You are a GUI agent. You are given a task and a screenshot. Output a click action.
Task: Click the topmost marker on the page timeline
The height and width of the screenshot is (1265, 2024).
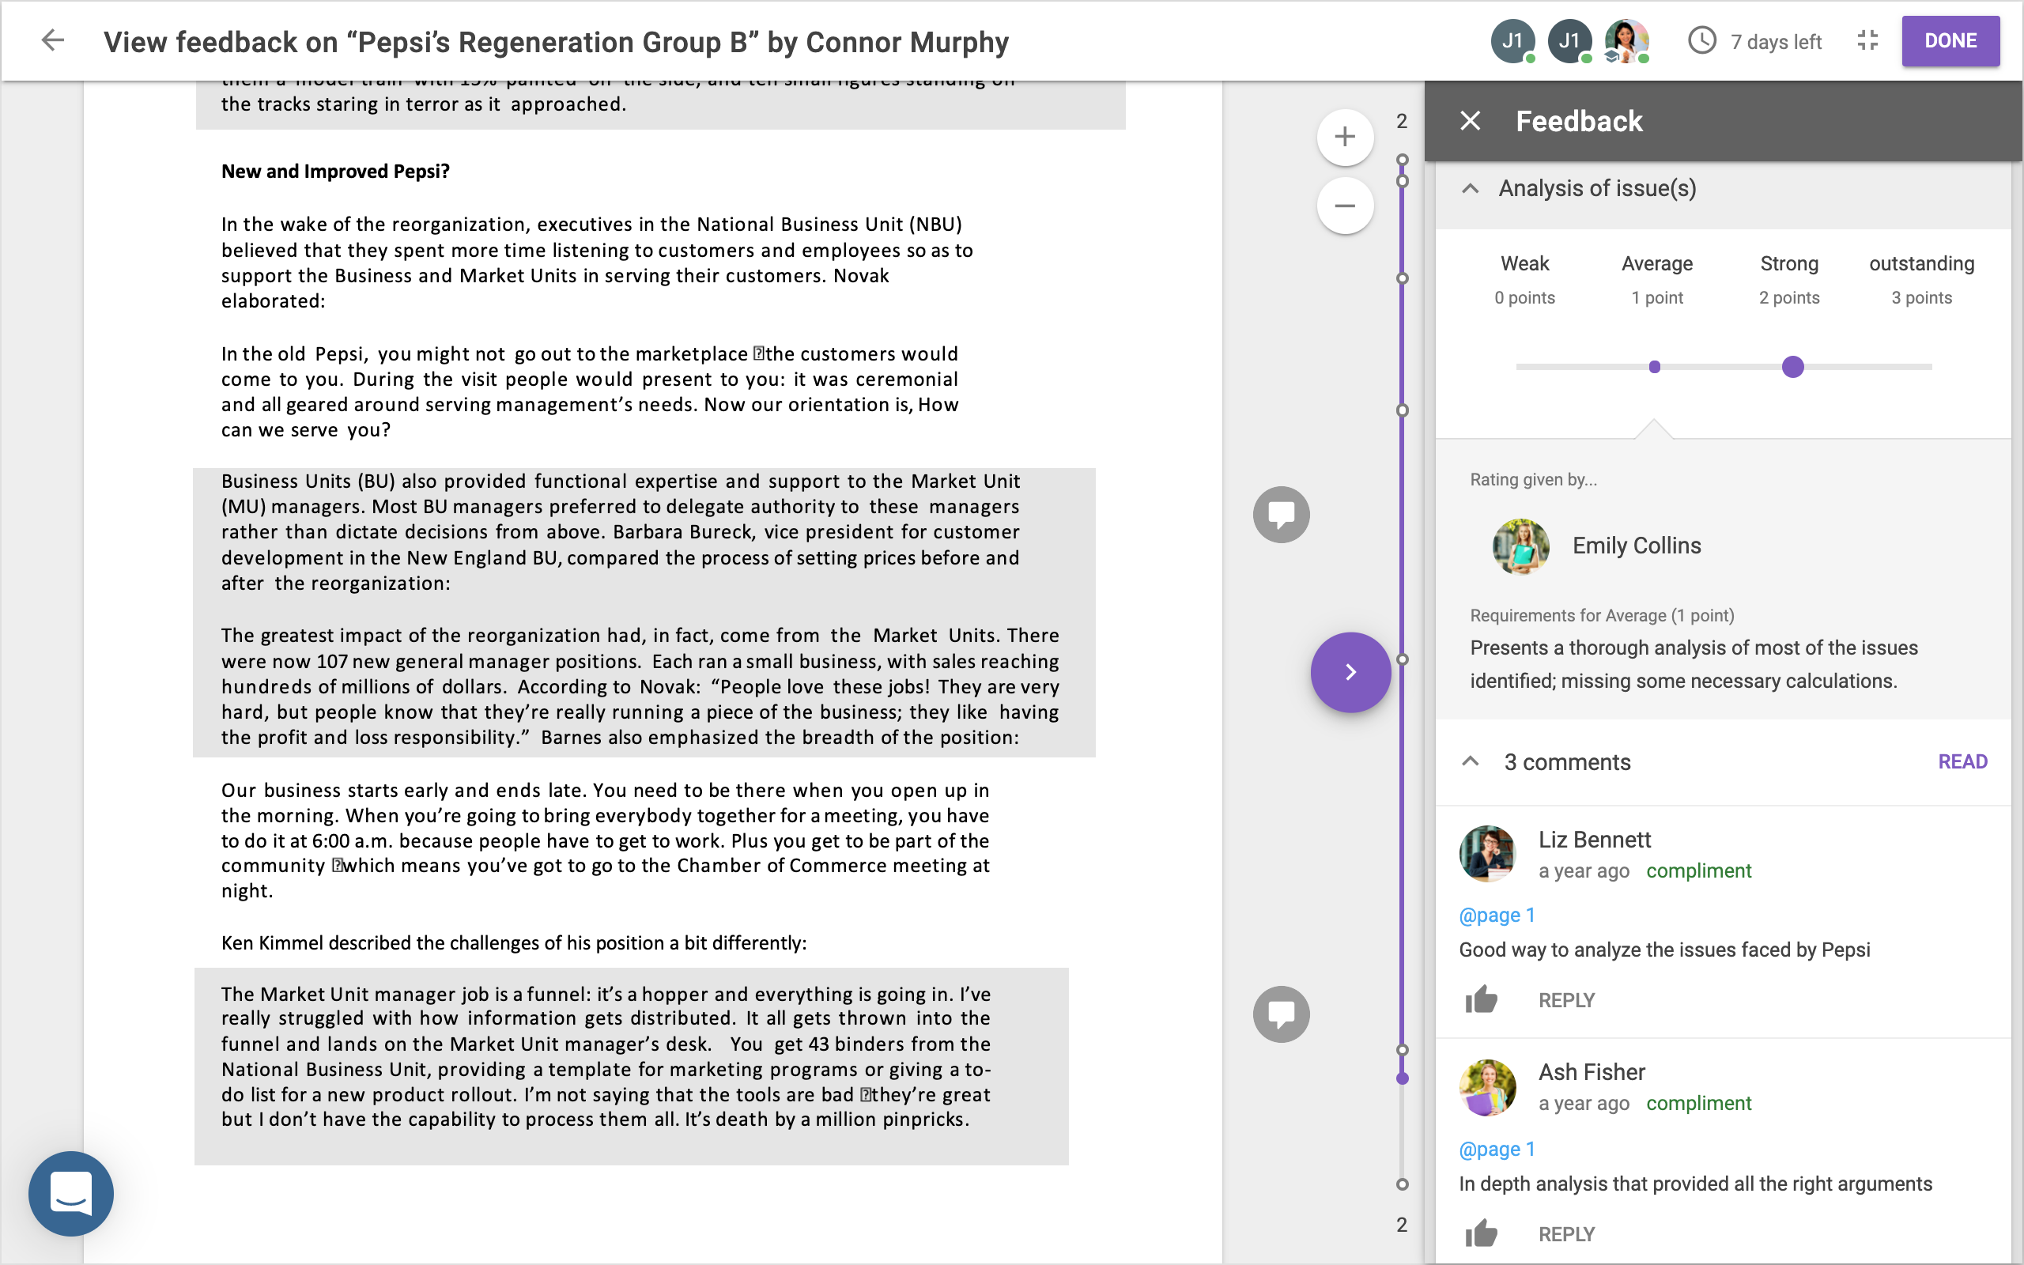pyautogui.click(x=1403, y=160)
